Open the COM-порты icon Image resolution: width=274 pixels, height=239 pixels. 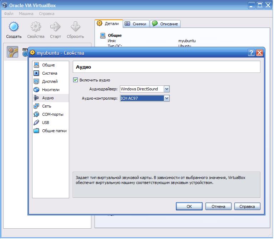click(x=36, y=114)
